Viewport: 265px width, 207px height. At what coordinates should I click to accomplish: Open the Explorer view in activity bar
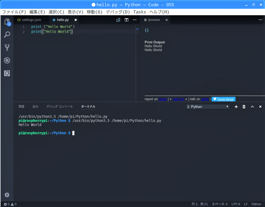click(x=7, y=22)
